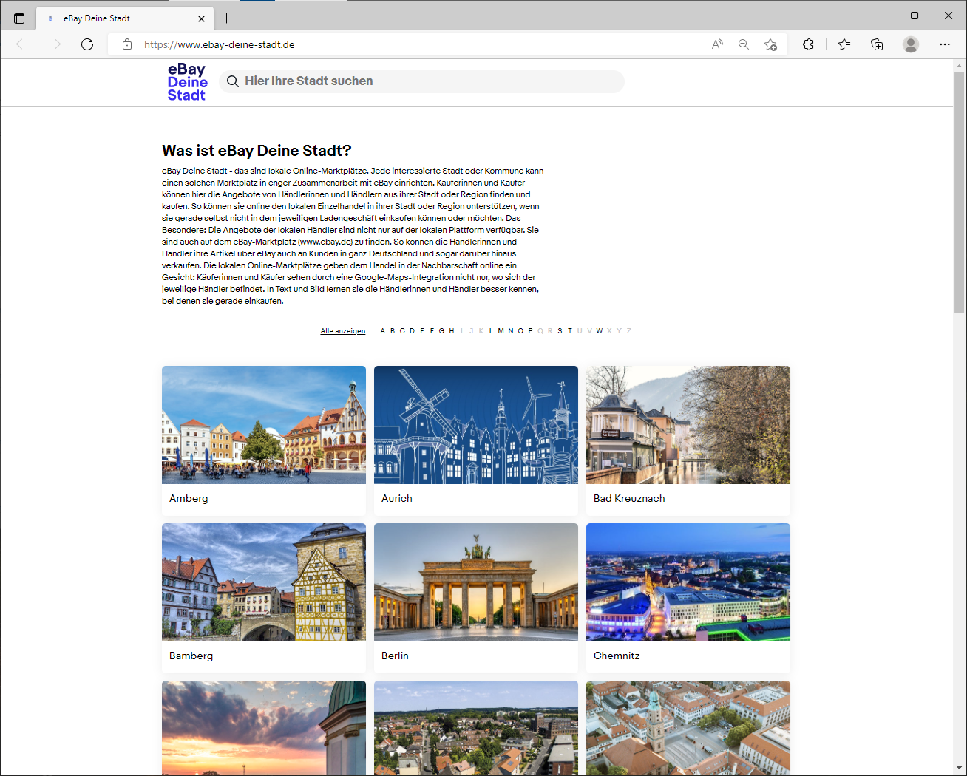Filter cities by letter P
This screenshot has height=776, width=967.
click(530, 331)
